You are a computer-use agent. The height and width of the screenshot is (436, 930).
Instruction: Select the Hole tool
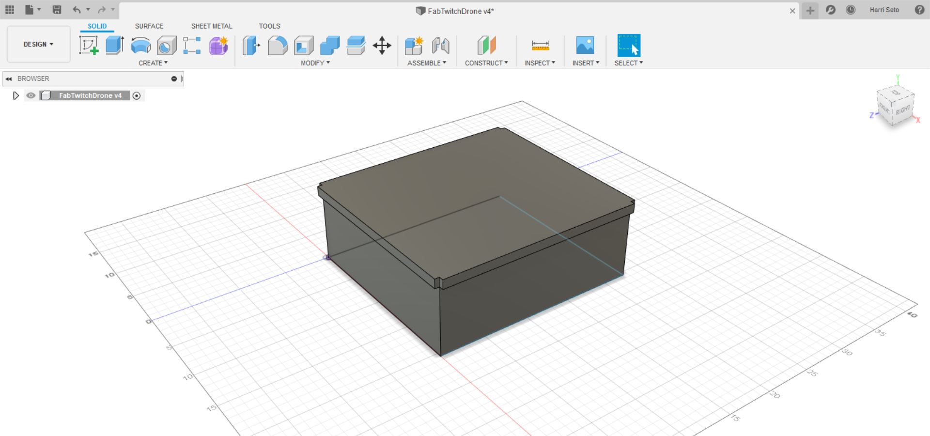pyautogui.click(x=167, y=46)
